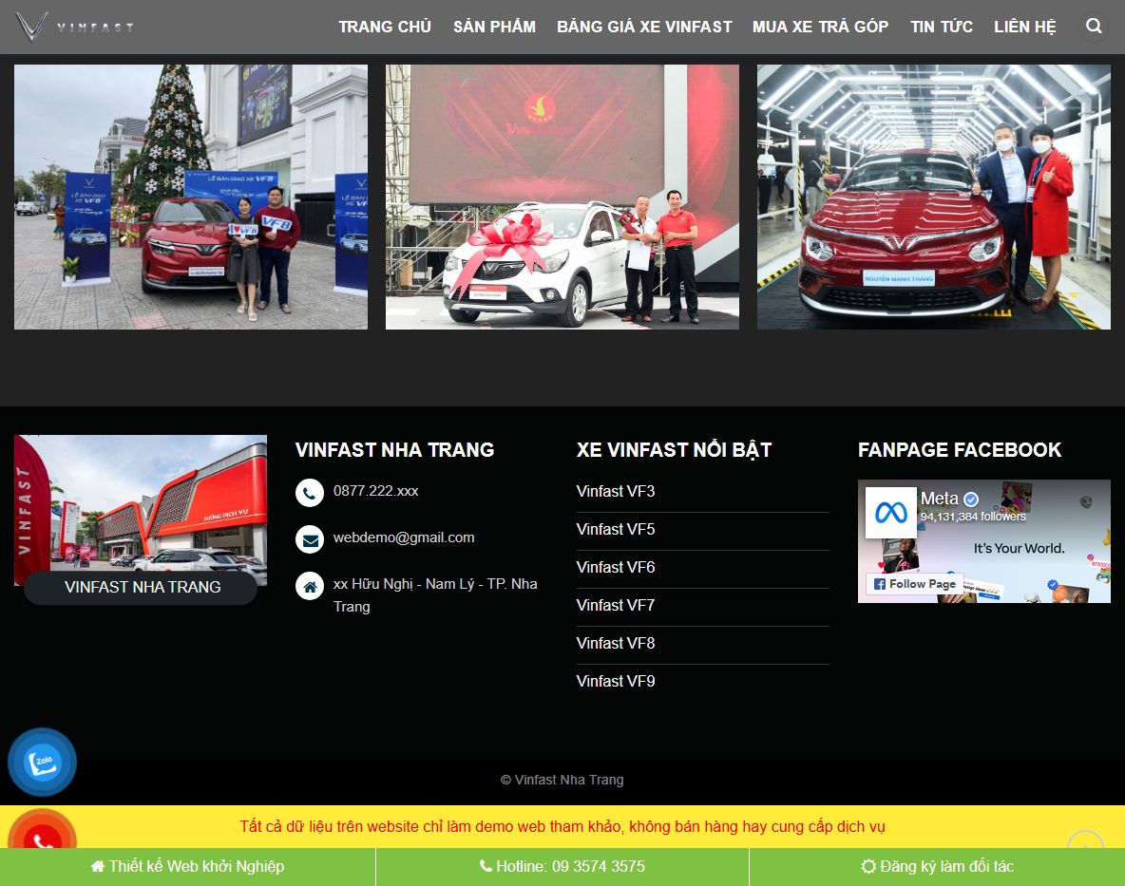Click the Meta page name in widget

click(939, 499)
